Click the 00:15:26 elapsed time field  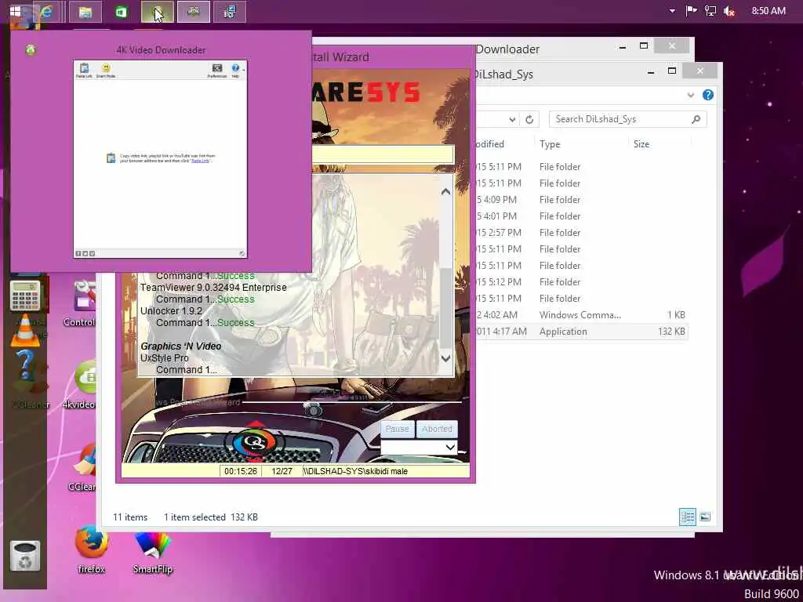pos(241,471)
